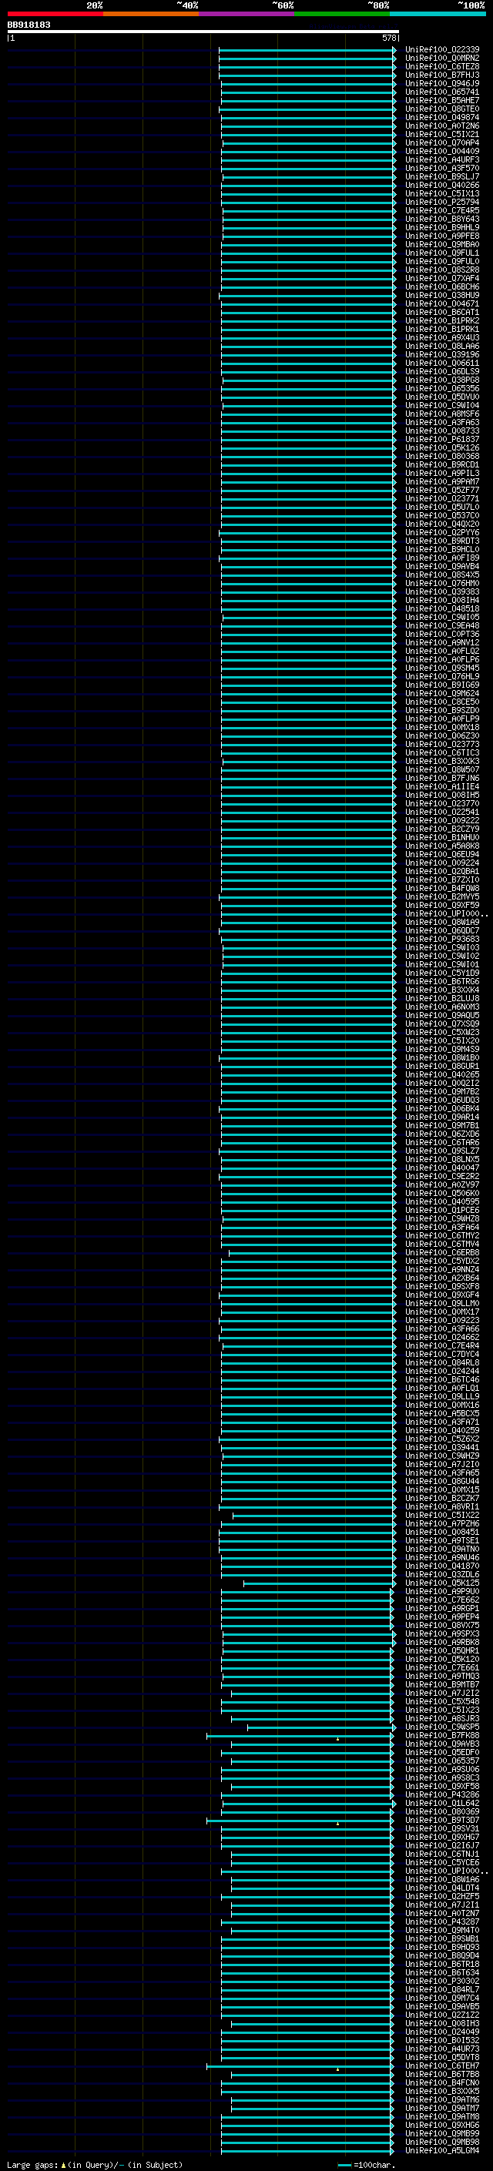Screen dimensions: 493x2171
Task: Select label UniRef100_P25794
Action: pyautogui.click(x=441, y=203)
